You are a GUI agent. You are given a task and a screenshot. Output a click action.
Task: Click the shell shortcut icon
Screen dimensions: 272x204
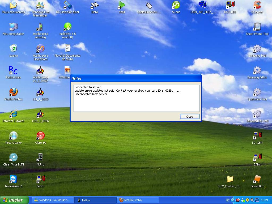[x=122, y=5]
